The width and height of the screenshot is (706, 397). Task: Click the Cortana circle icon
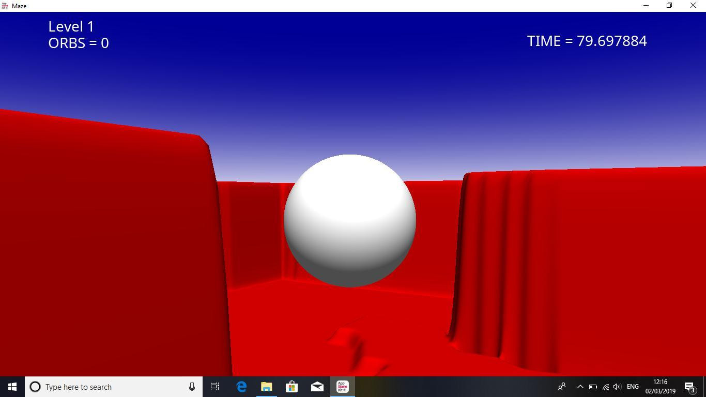pos(35,387)
